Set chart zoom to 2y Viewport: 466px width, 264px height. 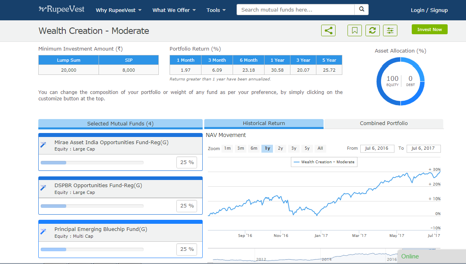280,148
